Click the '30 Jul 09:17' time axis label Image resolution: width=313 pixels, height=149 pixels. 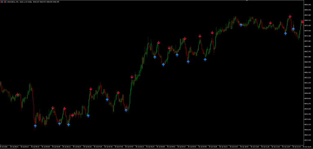coord(182,147)
